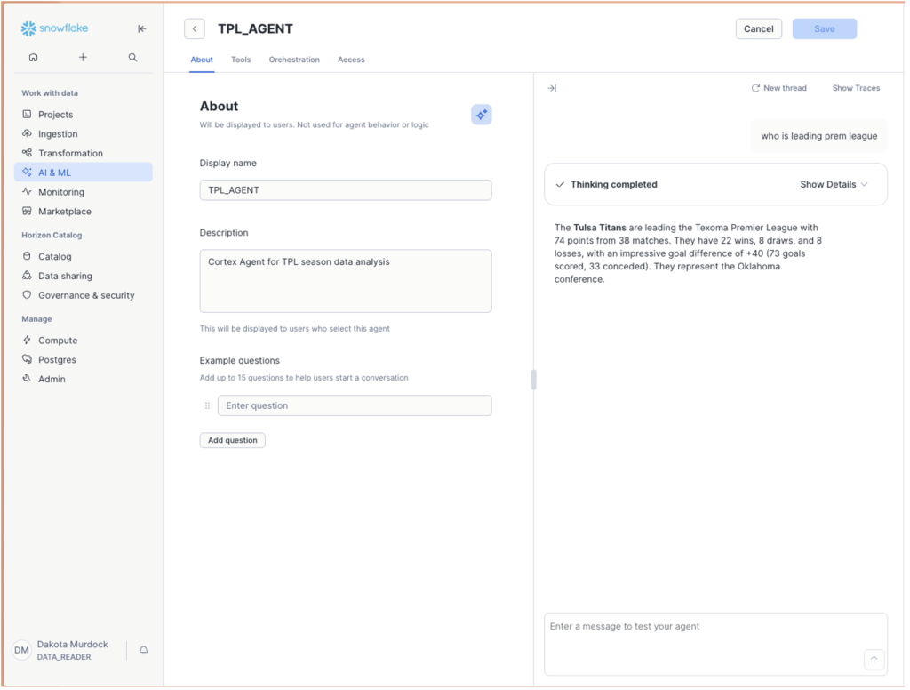Screen dimensions: 910x690
Task: Click the plus create icon
Action: pos(83,58)
